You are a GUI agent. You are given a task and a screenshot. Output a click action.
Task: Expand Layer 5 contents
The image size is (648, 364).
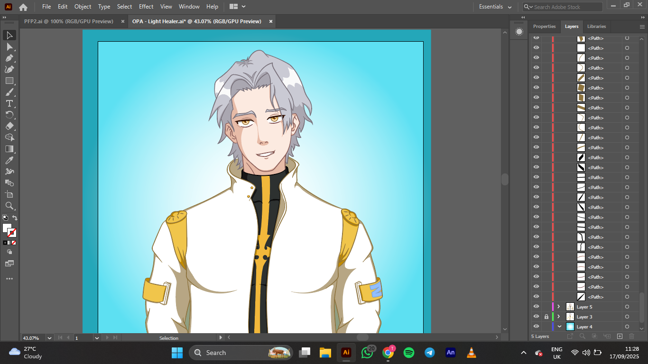tap(559, 307)
